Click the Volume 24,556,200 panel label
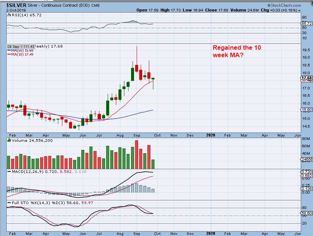Image resolution: width=313 pixels, height=236 pixels. pos(32,140)
